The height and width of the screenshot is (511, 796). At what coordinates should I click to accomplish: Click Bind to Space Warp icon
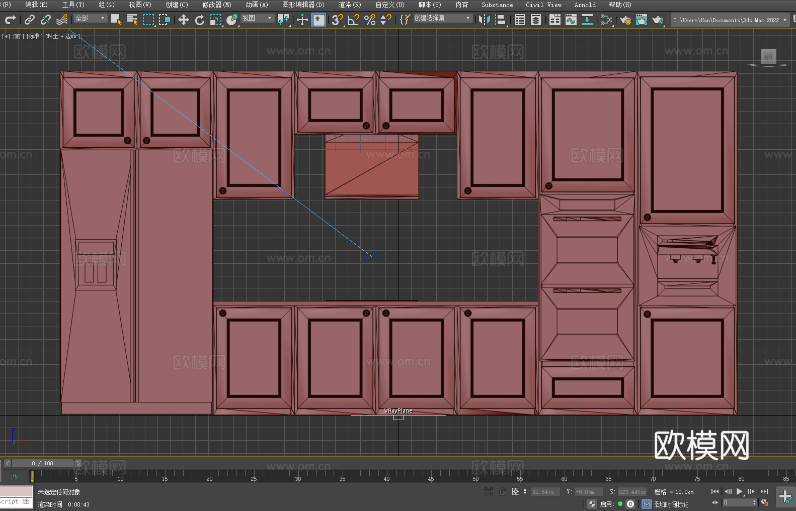pyautogui.click(x=62, y=20)
